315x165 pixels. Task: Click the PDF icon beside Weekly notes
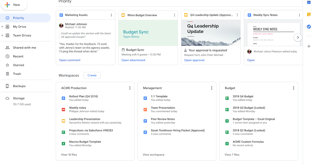(x=63, y=109)
